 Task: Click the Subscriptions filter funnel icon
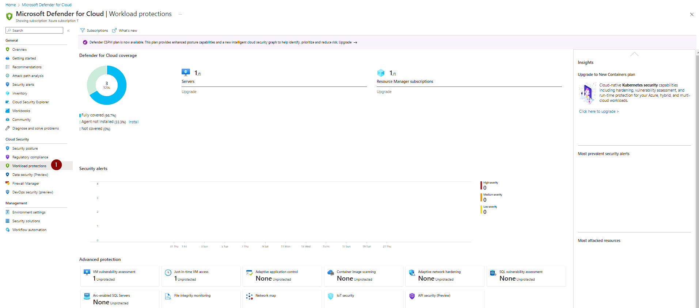pos(83,30)
